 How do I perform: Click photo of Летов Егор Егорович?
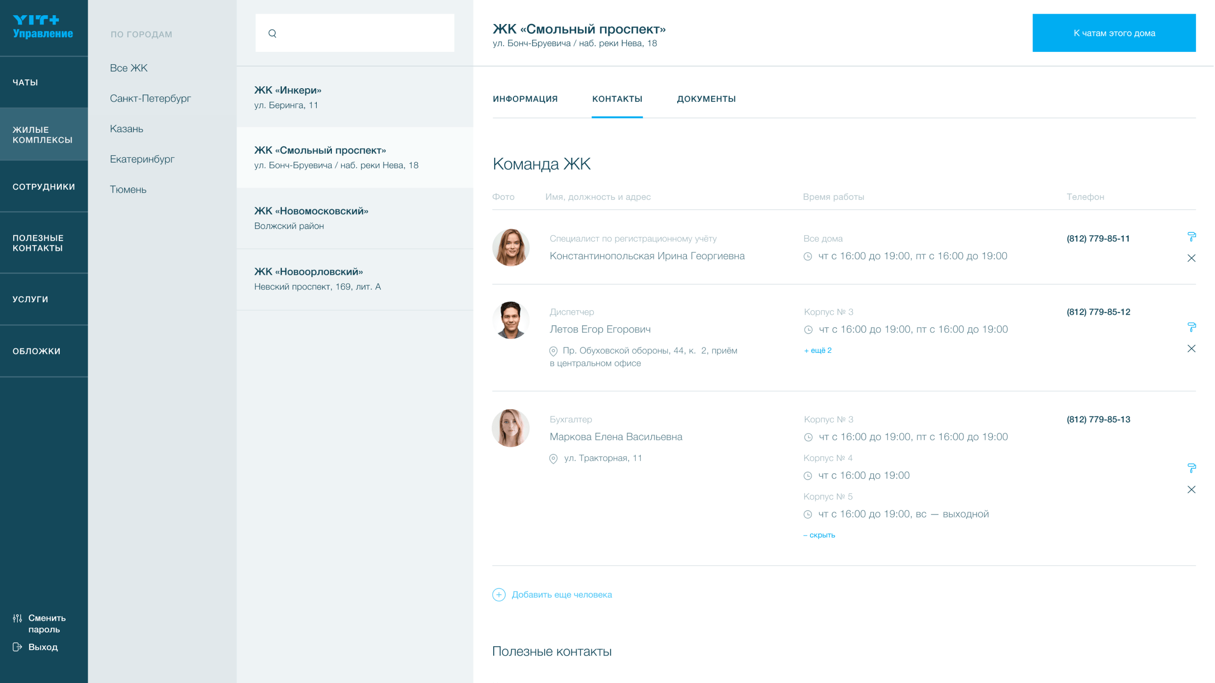click(510, 320)
